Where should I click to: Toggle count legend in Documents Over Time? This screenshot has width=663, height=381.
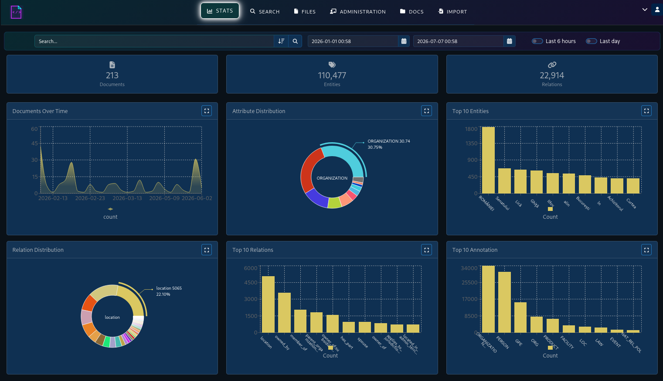pyautogui.click(x=110, y=213)
